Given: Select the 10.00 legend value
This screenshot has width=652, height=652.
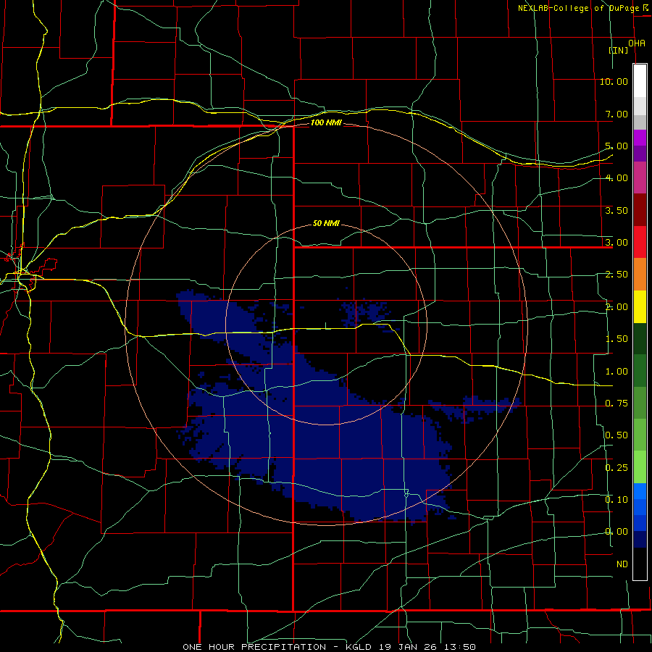Looking at the screenshot, I should click(x=614, y=81).
